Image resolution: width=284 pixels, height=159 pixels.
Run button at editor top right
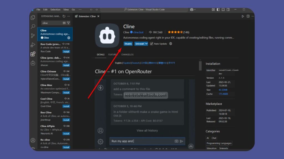[243, 16]
